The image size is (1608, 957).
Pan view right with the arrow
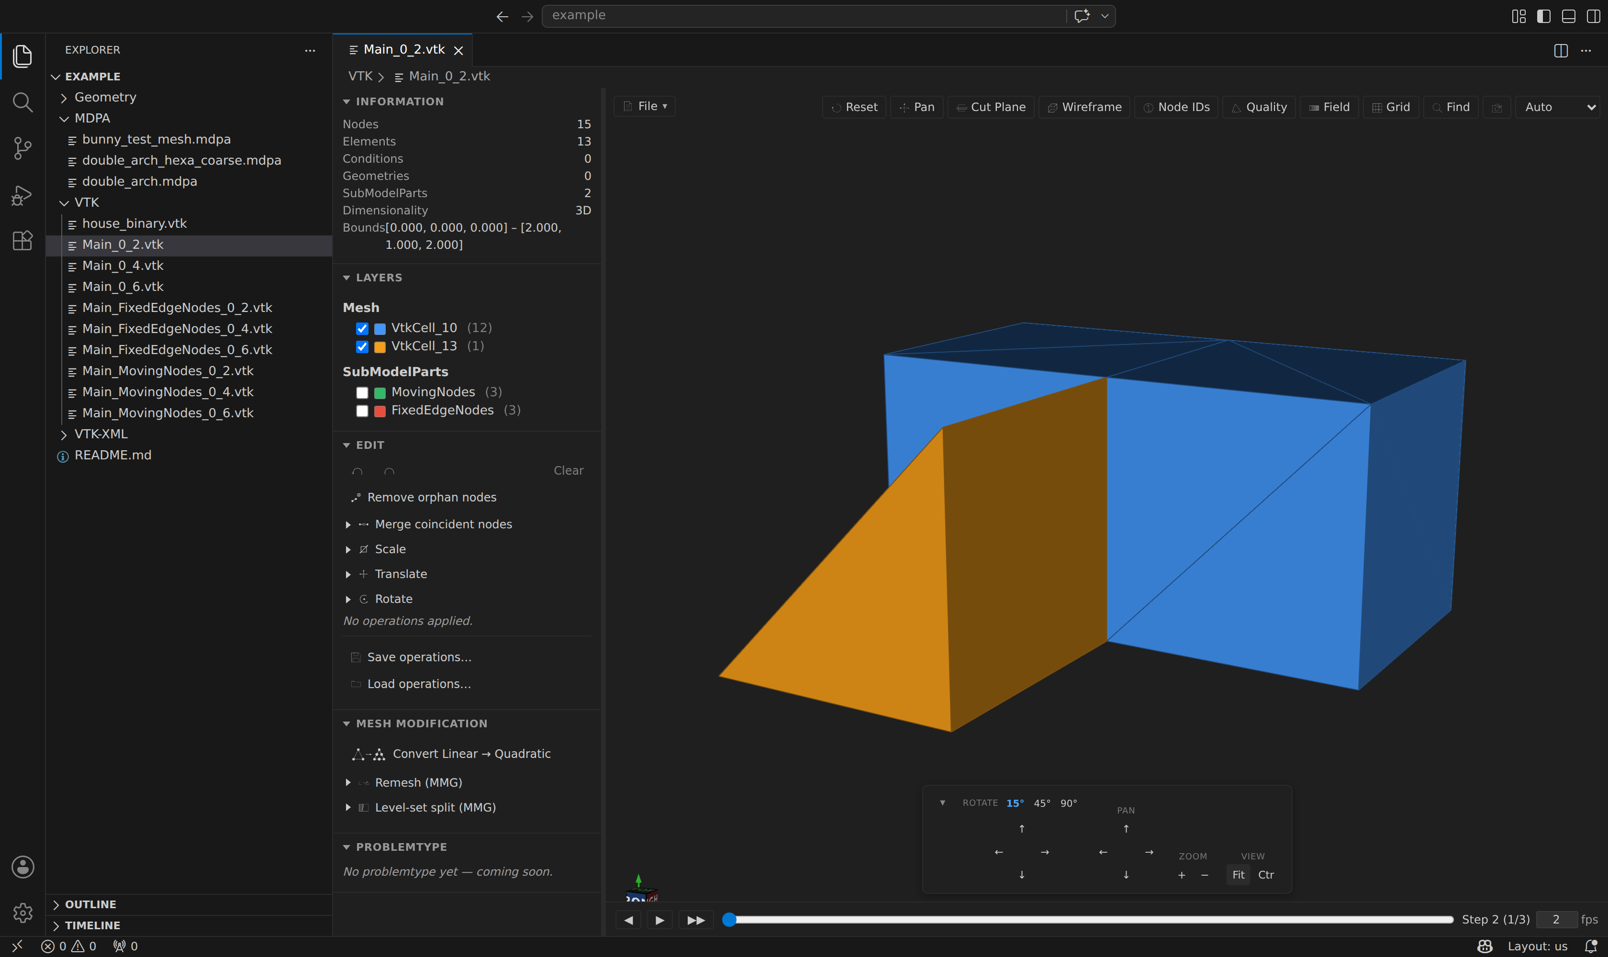1149,852
